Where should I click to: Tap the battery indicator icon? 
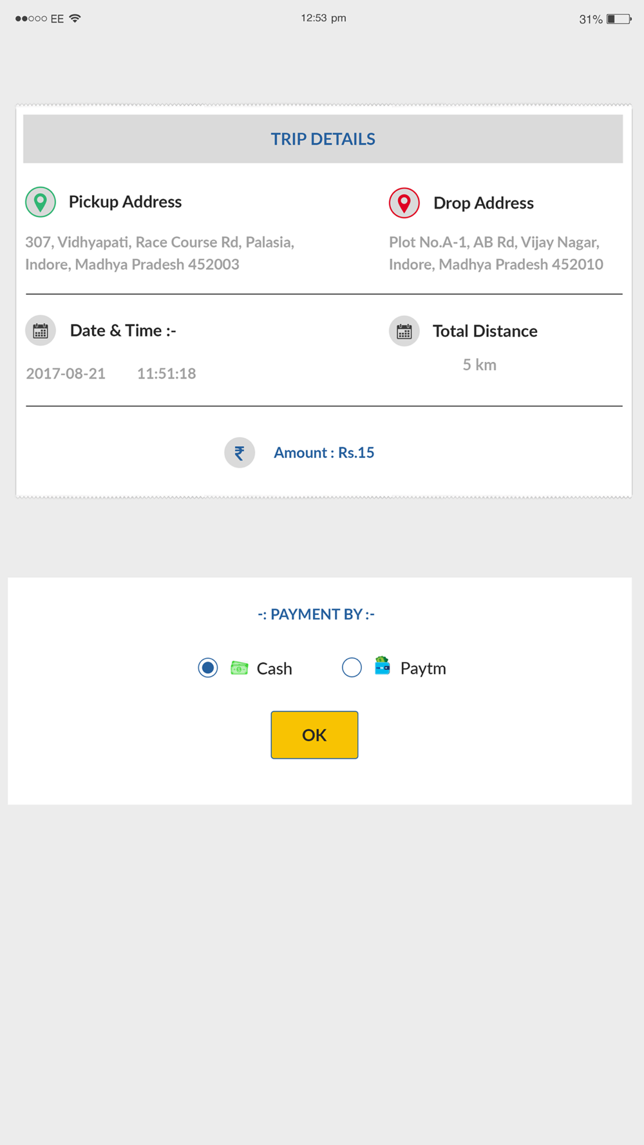point(619,19)
